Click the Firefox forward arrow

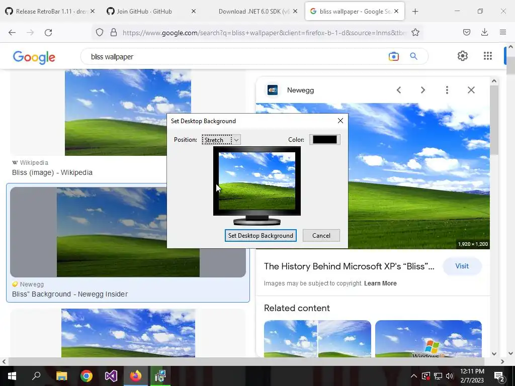(30, 33)
